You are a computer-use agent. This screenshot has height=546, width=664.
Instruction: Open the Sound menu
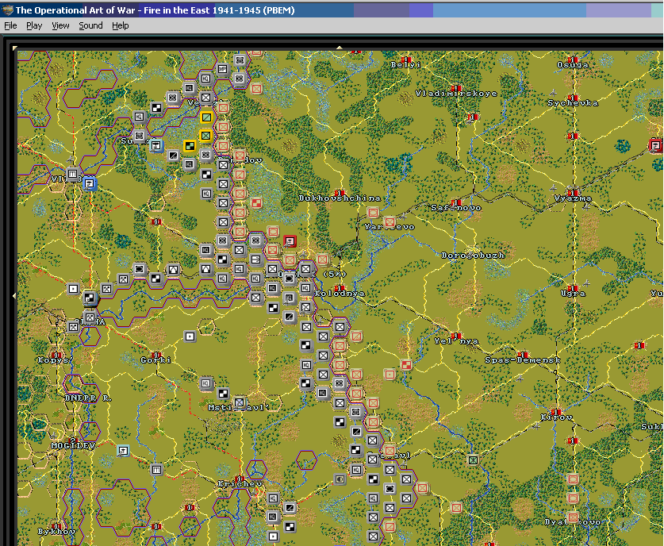point(90,25)
